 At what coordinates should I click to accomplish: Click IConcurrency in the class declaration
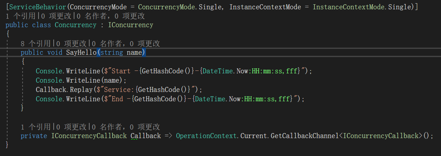[x=131, y=25]
